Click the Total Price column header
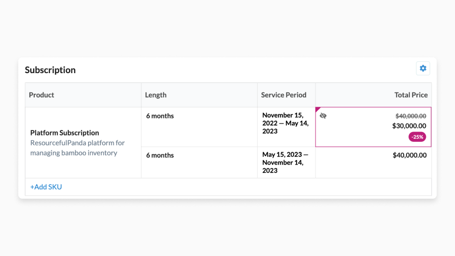The width and height of the screenshot is (455, 256). pos(411,95)
